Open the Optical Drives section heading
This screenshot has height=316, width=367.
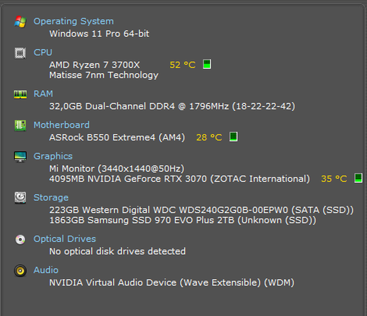(65, 239)
